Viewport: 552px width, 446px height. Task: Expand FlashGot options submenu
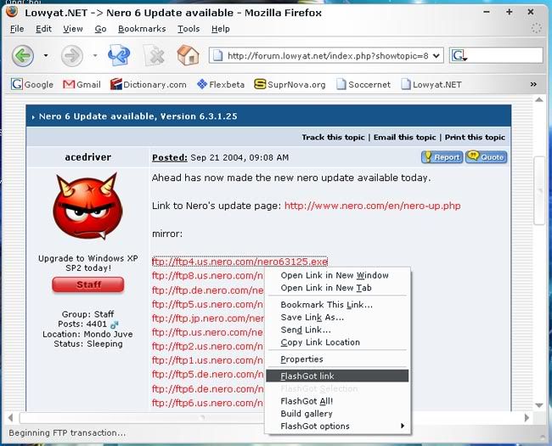(x=337, y=426)
